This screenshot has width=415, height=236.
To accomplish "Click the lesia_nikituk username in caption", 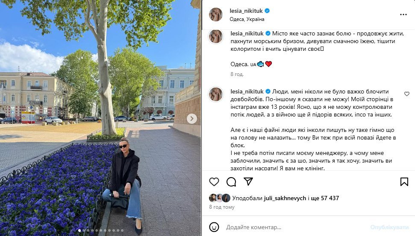I will (247, 34).
